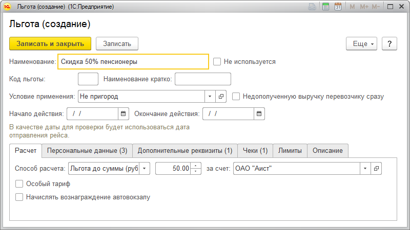Open date picker for Начало действия
Screen dimensions: 410x230
[x=123, y=113]
